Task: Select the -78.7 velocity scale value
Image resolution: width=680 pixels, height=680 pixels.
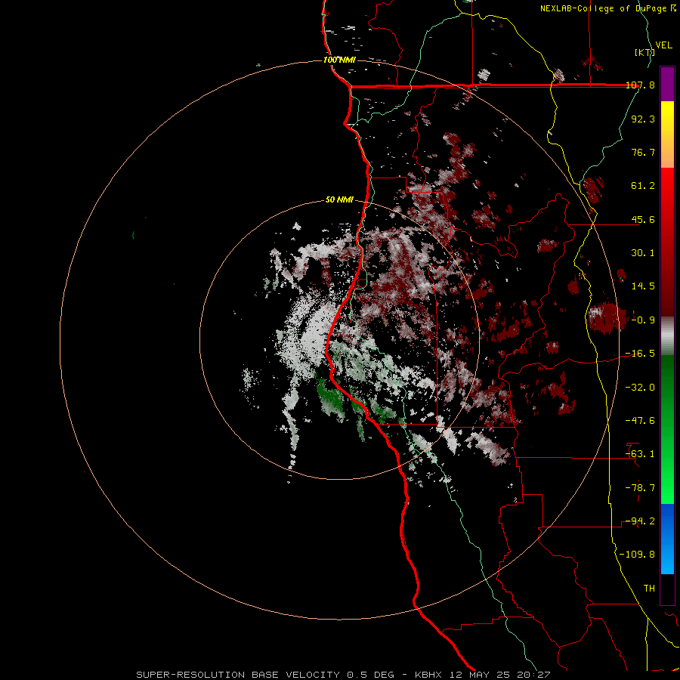Action: click(x=640, y=488)
